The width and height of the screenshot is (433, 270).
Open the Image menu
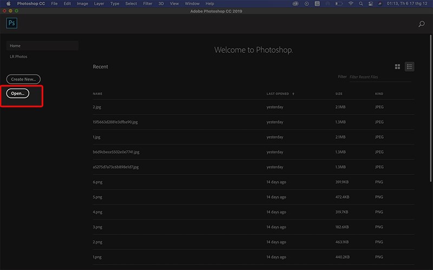tap(82, 4)
